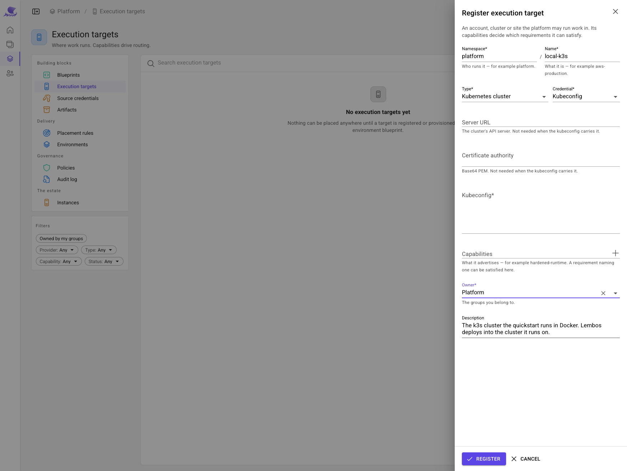
Task: Expand the Owner dropdown arrow
Action: pos(616,293)
